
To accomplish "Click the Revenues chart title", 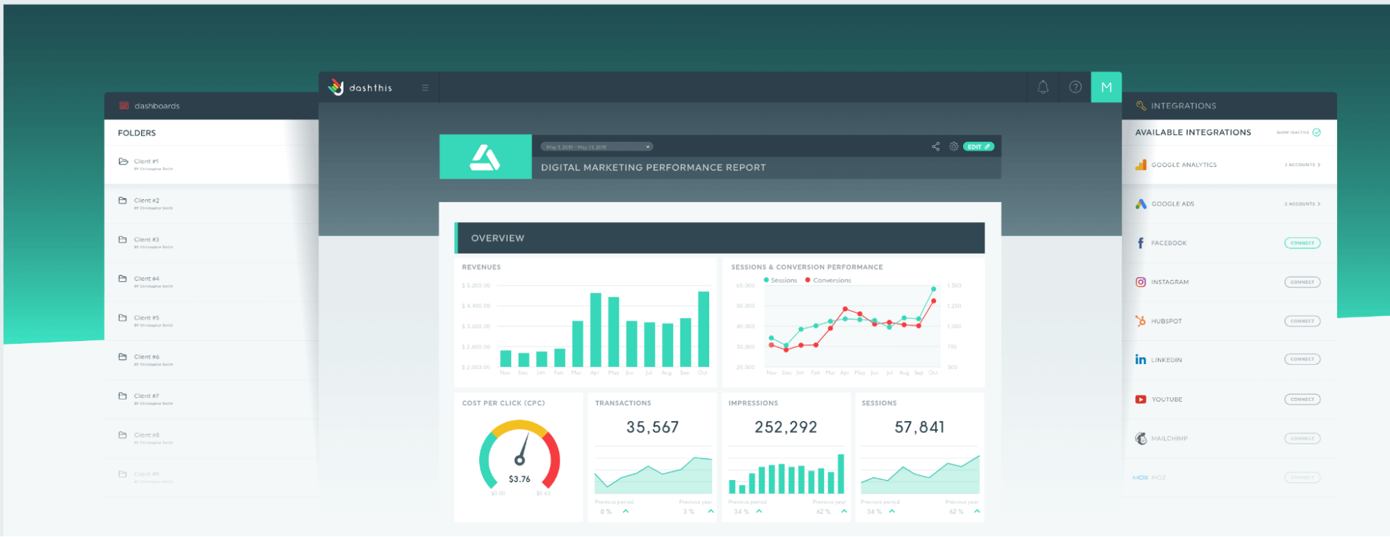I will point(481,267).
